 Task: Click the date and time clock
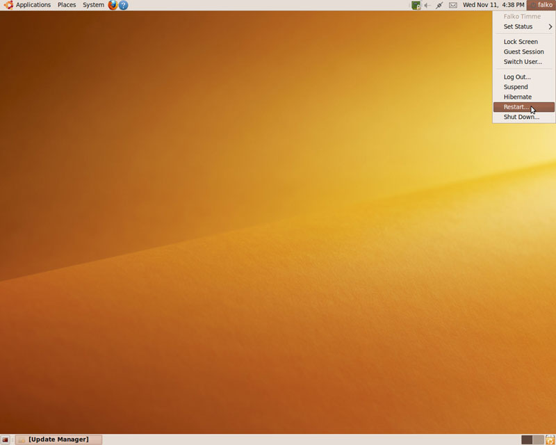[x=493, y=5]
